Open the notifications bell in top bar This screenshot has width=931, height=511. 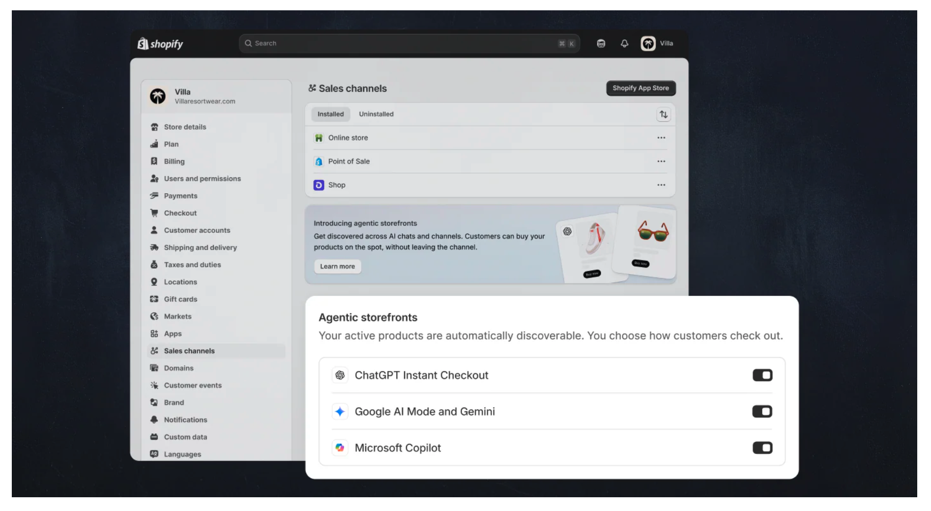click(x=624, y=43)
